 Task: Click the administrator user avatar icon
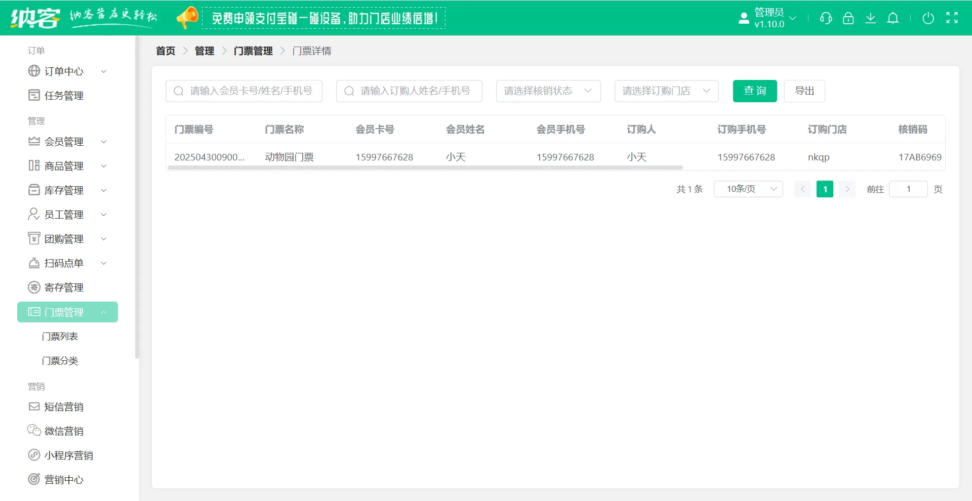pyautogui.click(x=744, y=18)
